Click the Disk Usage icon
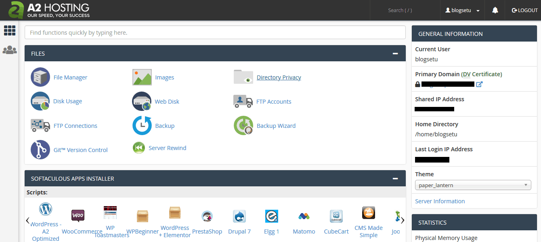541x242 pixels. point(40,101)
